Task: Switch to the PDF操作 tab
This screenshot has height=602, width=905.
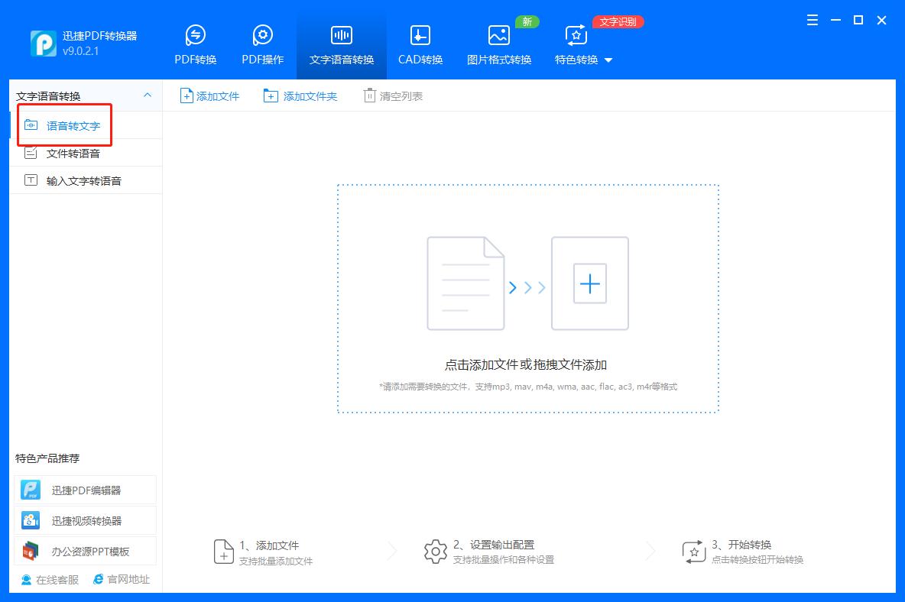Action: [263, 45]
